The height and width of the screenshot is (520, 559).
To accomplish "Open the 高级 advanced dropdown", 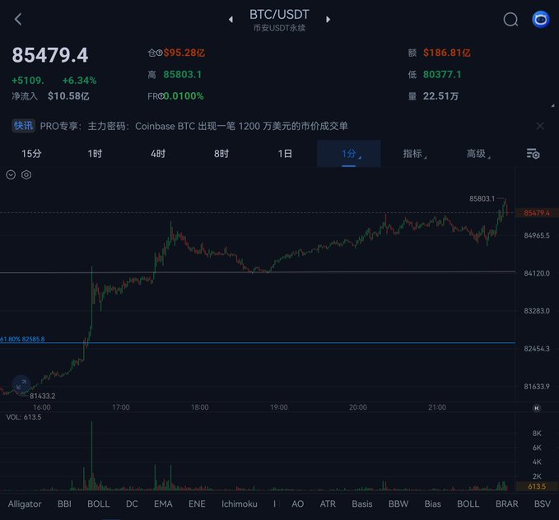I will point(478,154).
